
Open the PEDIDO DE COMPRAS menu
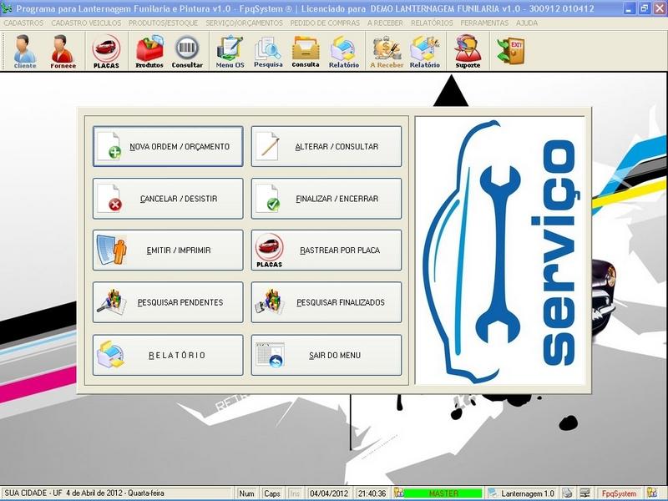point(325,23)
